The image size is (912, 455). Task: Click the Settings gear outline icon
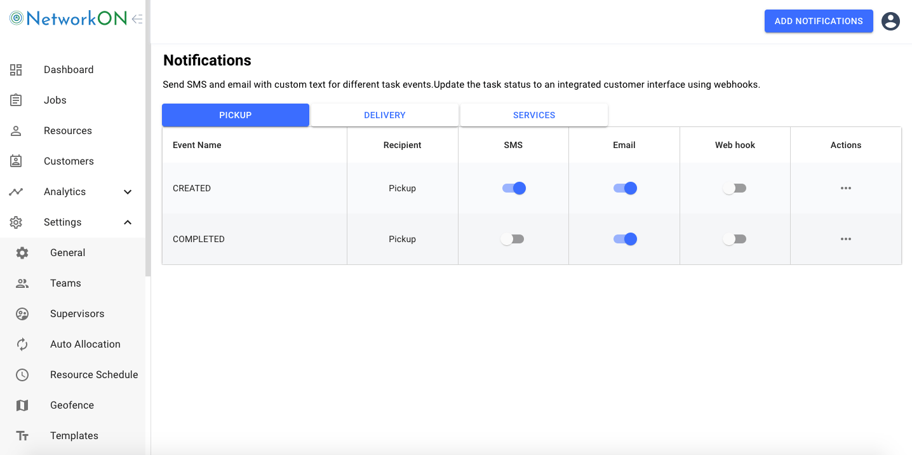(16, 222)
